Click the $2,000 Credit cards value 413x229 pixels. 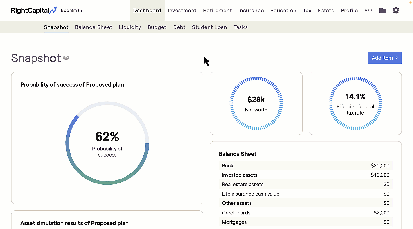tap(381, 213)
